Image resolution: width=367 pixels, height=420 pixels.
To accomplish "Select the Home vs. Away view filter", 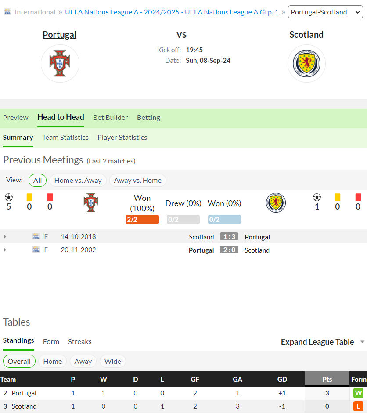I will tap(78, 180).
